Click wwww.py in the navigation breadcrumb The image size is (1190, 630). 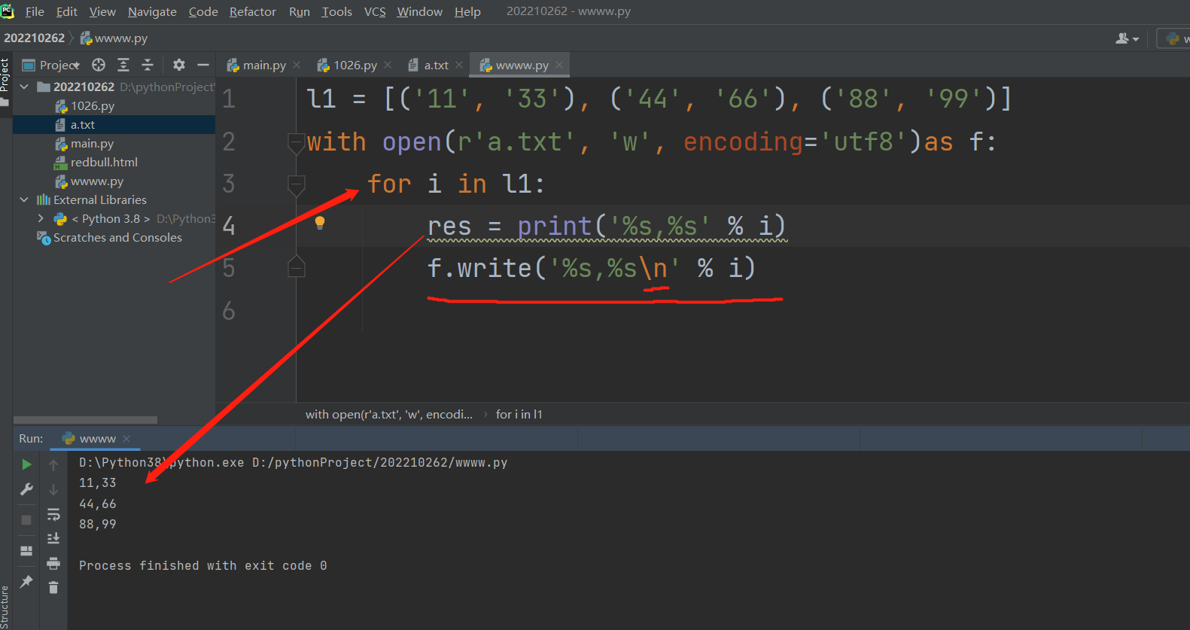coord(114,38)
